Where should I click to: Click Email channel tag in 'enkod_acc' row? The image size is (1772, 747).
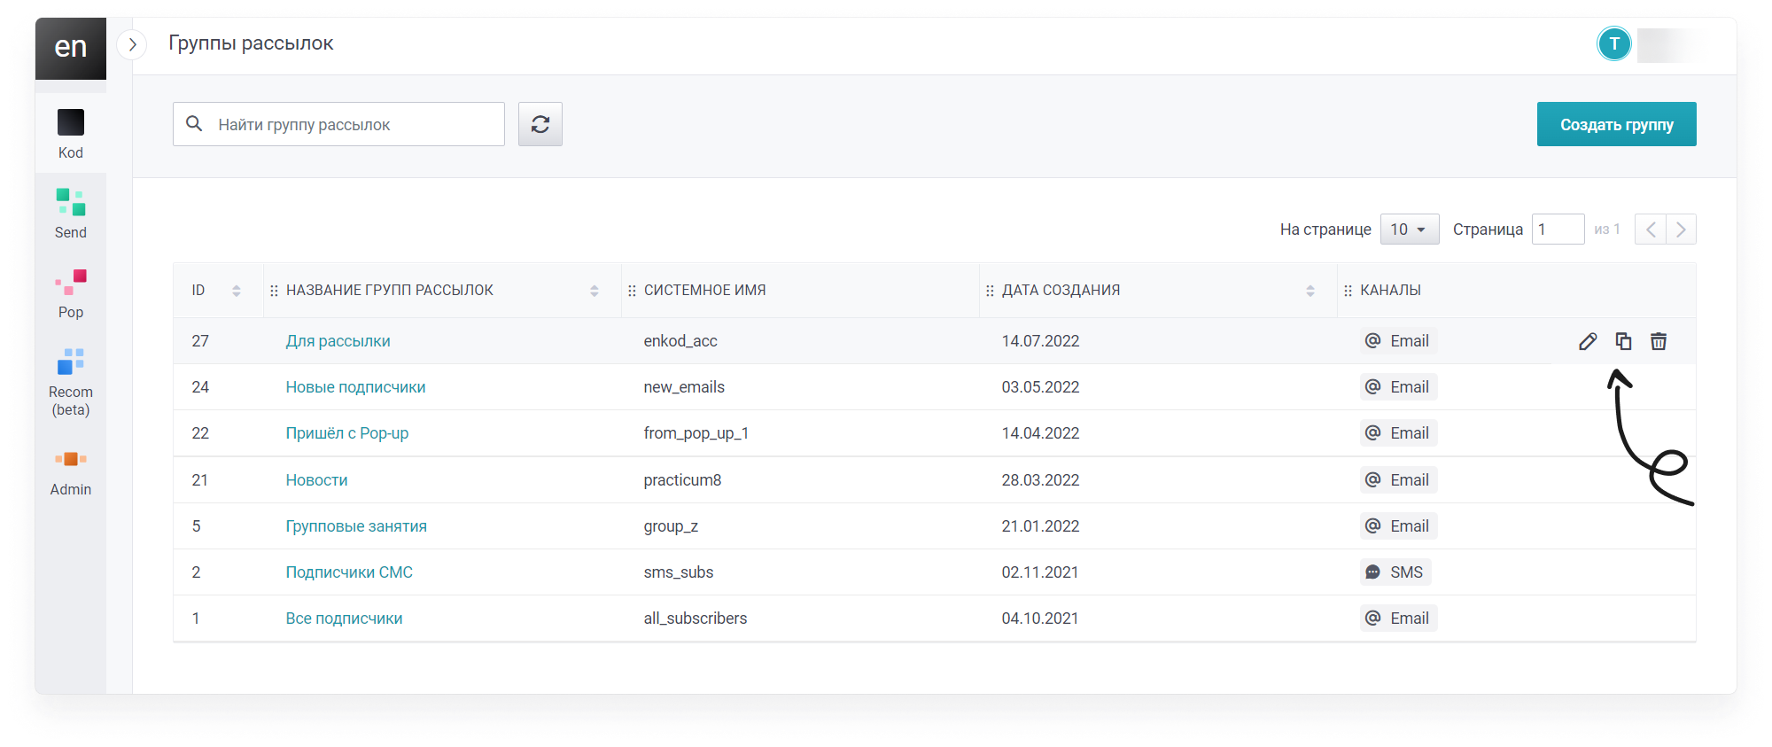1398,341
